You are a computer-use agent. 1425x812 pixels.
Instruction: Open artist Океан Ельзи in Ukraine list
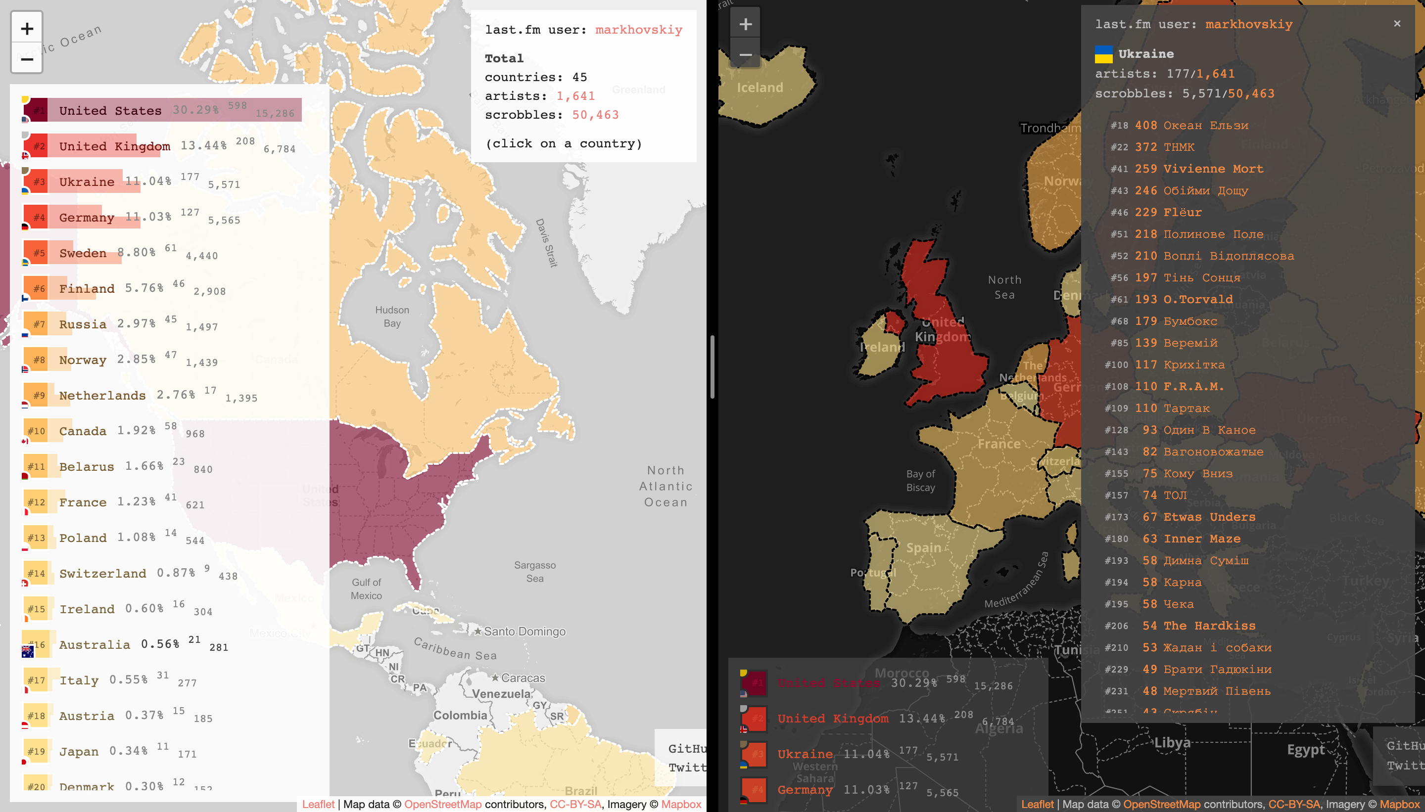click(x=1206, y=126)
